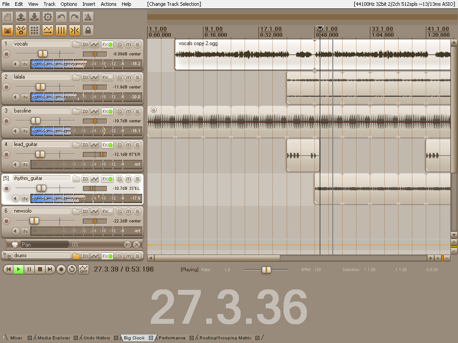Click the lock icon in the toolbar
458x343 pixels.
coord(88,30)
